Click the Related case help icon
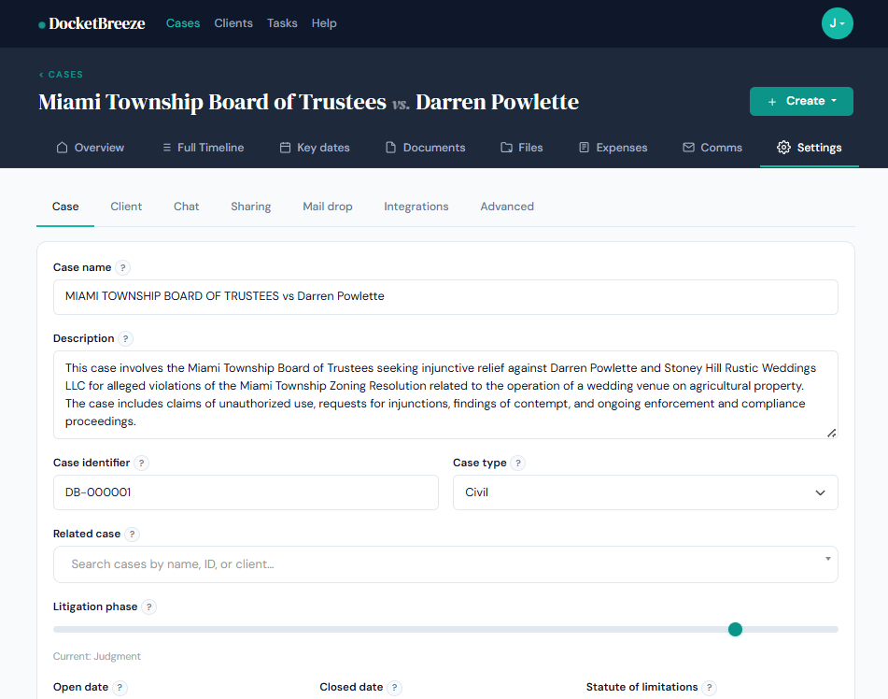The image size is (888, 699). (x=133, y=535)
